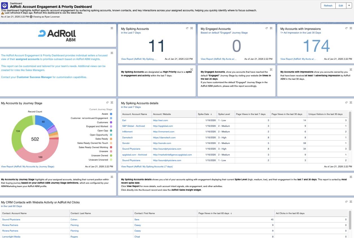This screenshot has width=354, height=238.
Task: Expand the My CRM Contacts widget
Action: pyautogui.click(x=351, y=202)
